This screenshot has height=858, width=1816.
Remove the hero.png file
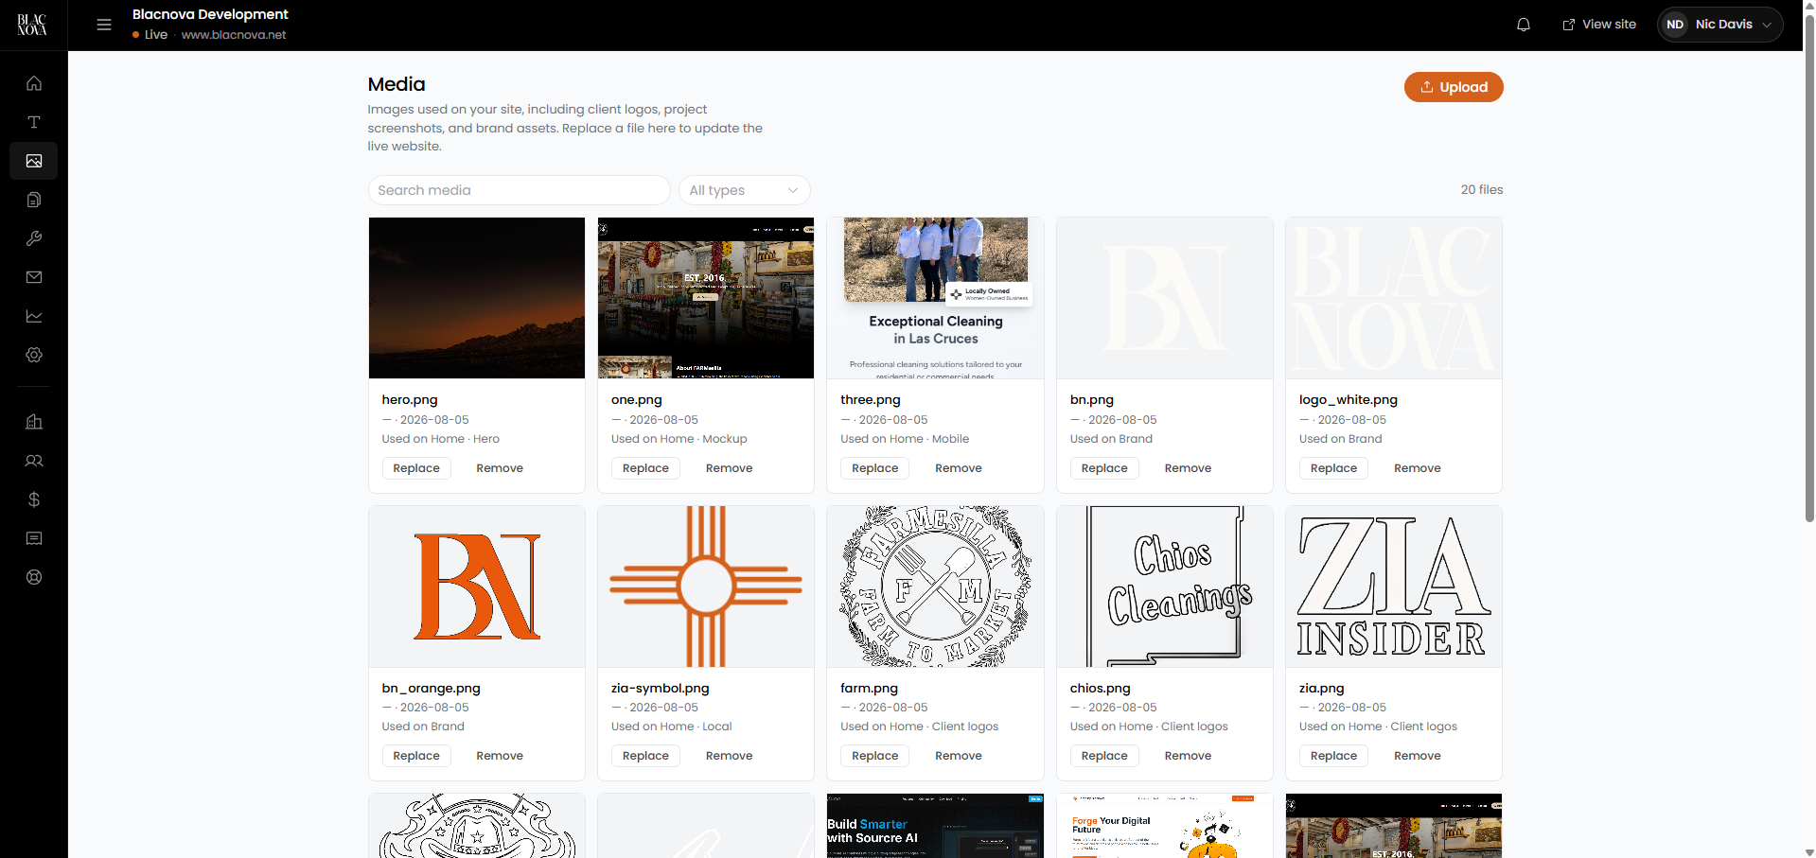[500, 468]
